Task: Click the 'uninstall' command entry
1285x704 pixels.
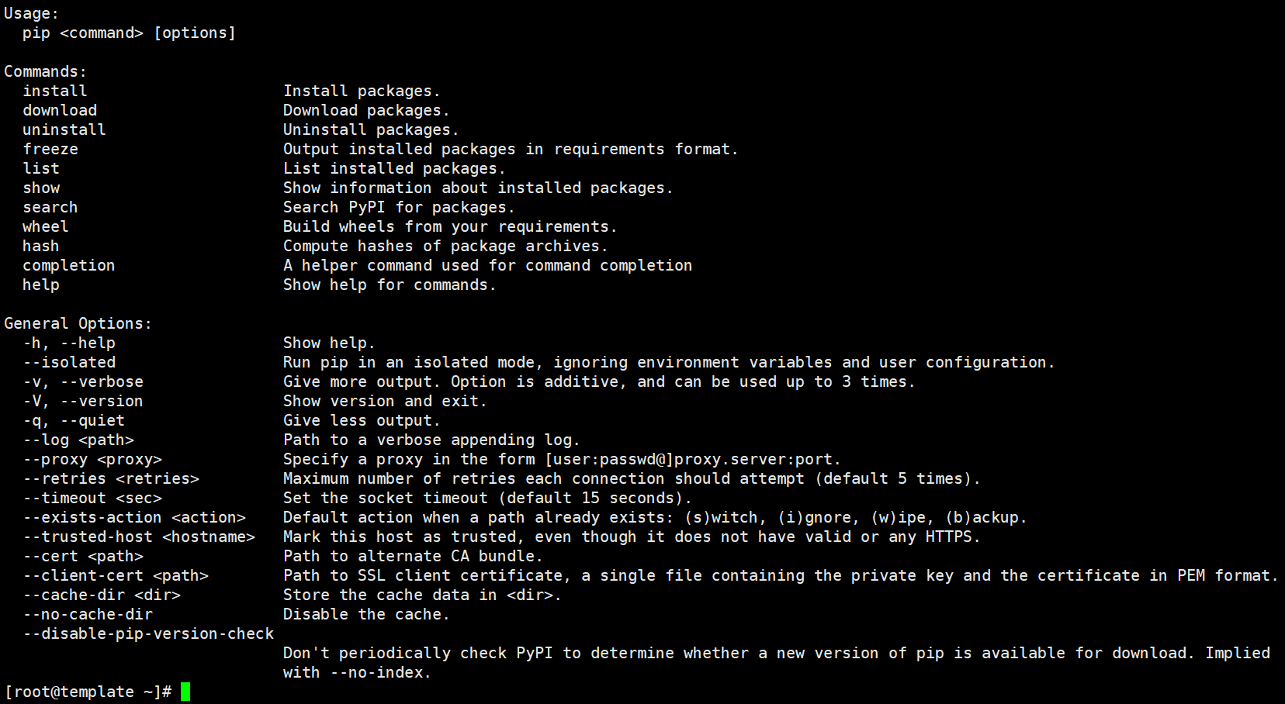Action: tap(64, 129)
